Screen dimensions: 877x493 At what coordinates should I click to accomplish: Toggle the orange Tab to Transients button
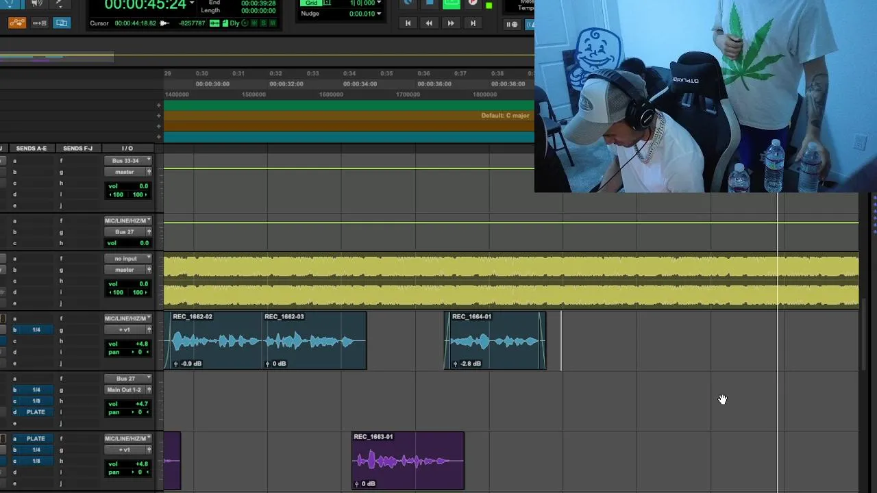click(x=17, y=23)
